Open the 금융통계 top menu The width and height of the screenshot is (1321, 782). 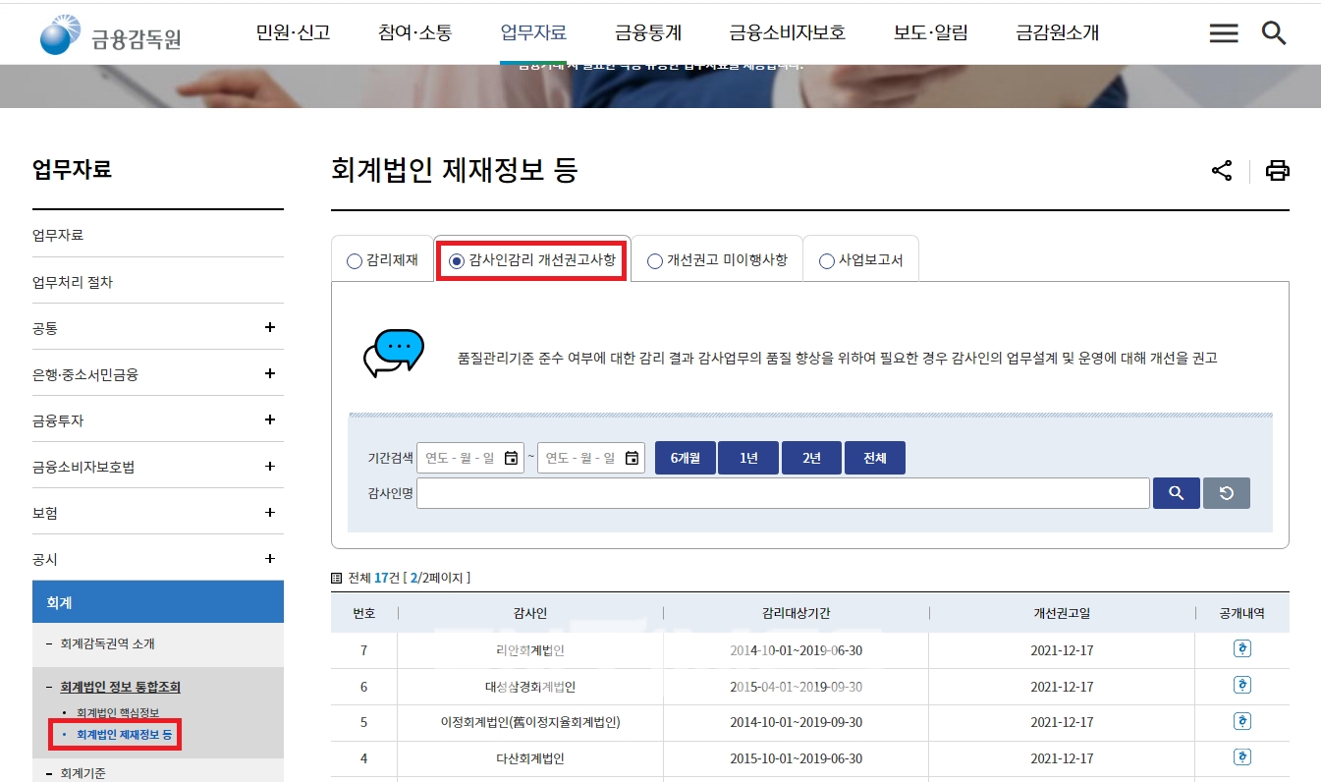646,31
